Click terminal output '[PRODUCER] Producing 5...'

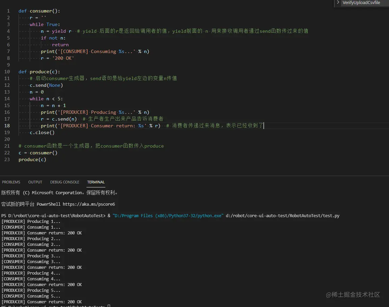(x=31, y=290)
